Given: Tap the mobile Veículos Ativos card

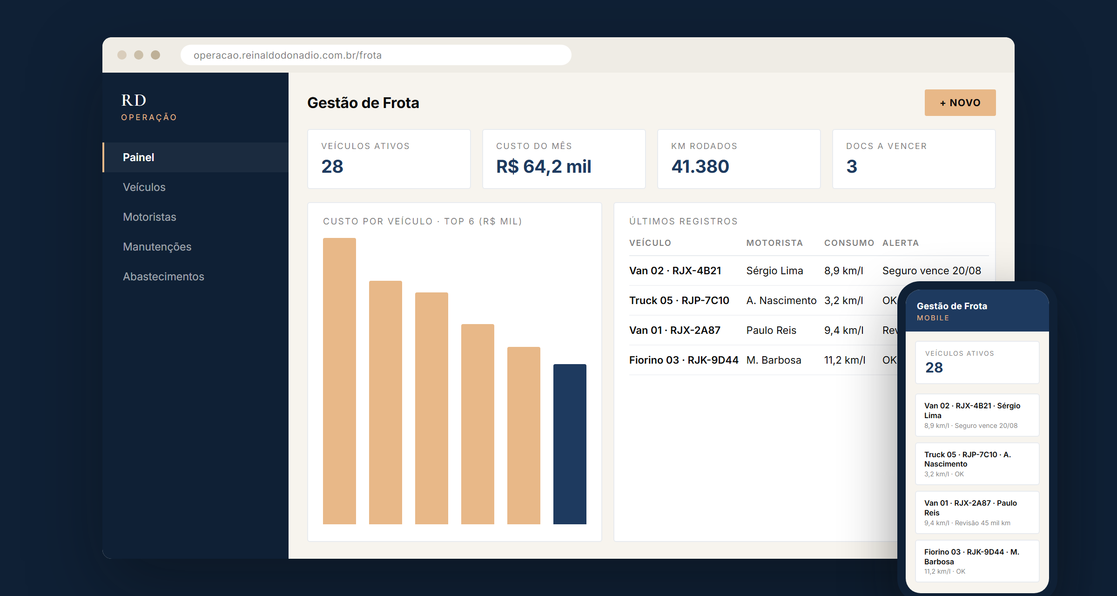Looking at the screenshot, I should pyautogui.click(x=977, y=363).
